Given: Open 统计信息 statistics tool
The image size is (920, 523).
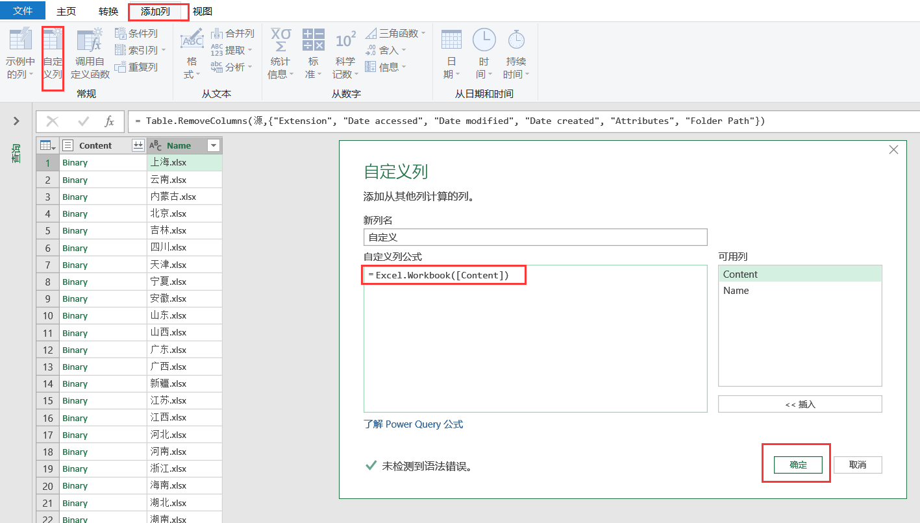Looking at the screenshot, I should click(x=280, y=54).
